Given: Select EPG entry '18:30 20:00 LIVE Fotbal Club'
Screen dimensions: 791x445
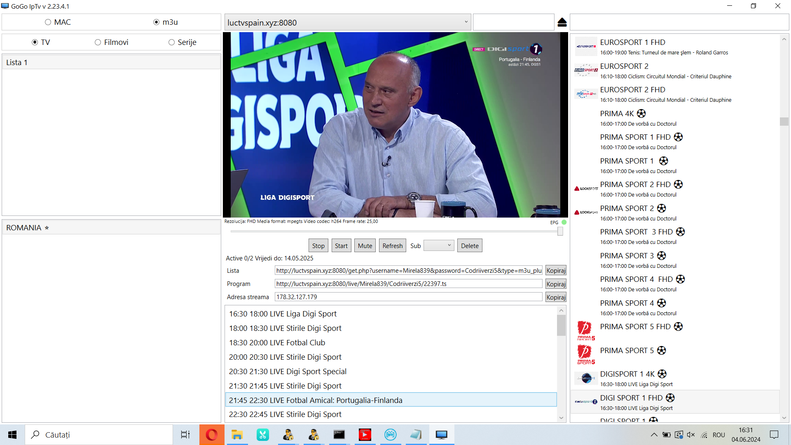Looking at the screenshot, I should point(391,342).
